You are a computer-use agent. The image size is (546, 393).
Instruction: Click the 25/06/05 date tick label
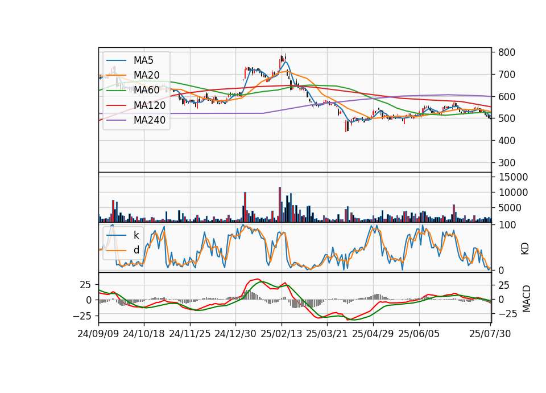(419, 334)
